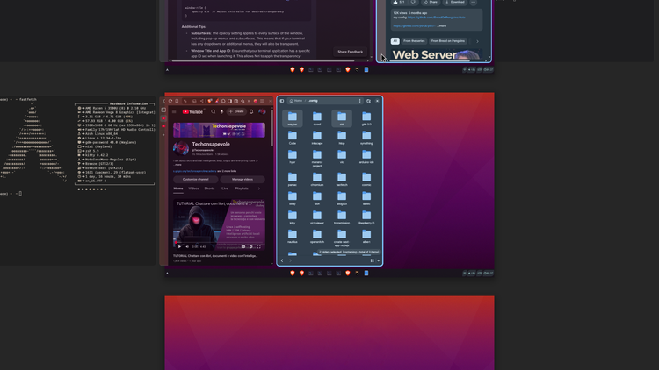This screenshot has height=370, width=659.
Task: Open the kitty folder
Action: [293, 217]
